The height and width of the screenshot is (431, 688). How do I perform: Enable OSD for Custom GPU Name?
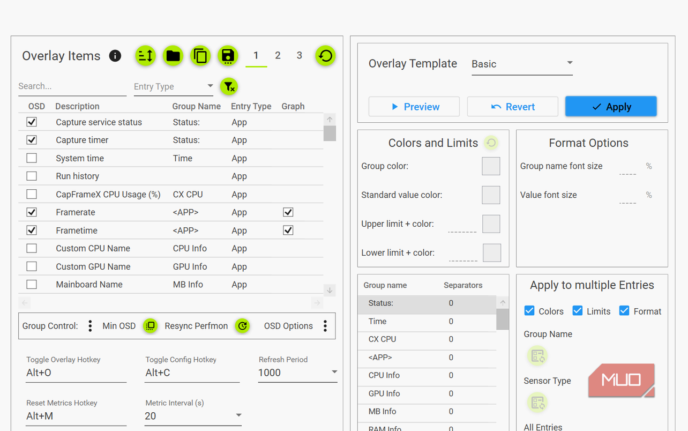32,266
